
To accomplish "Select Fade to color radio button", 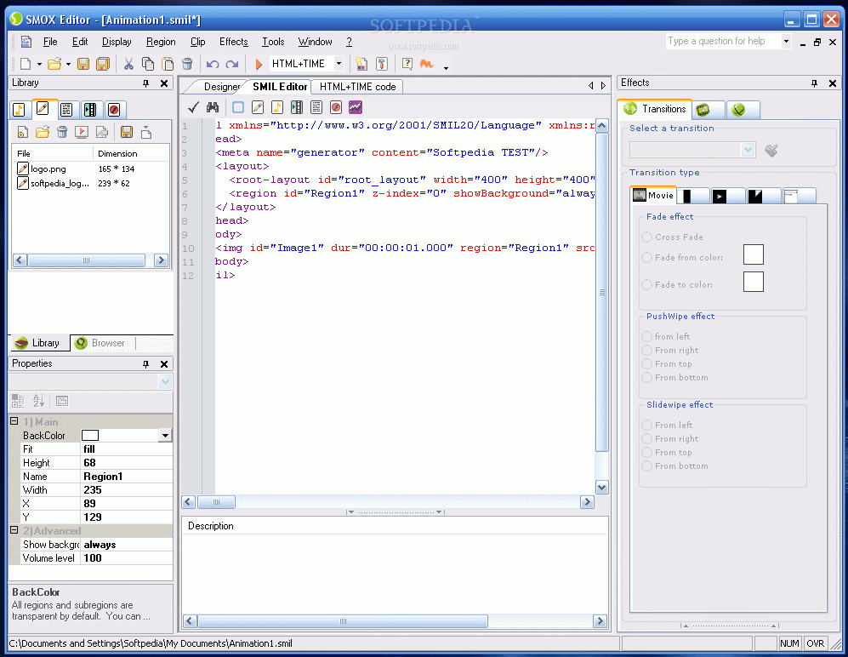I will [x=646, y=284].
